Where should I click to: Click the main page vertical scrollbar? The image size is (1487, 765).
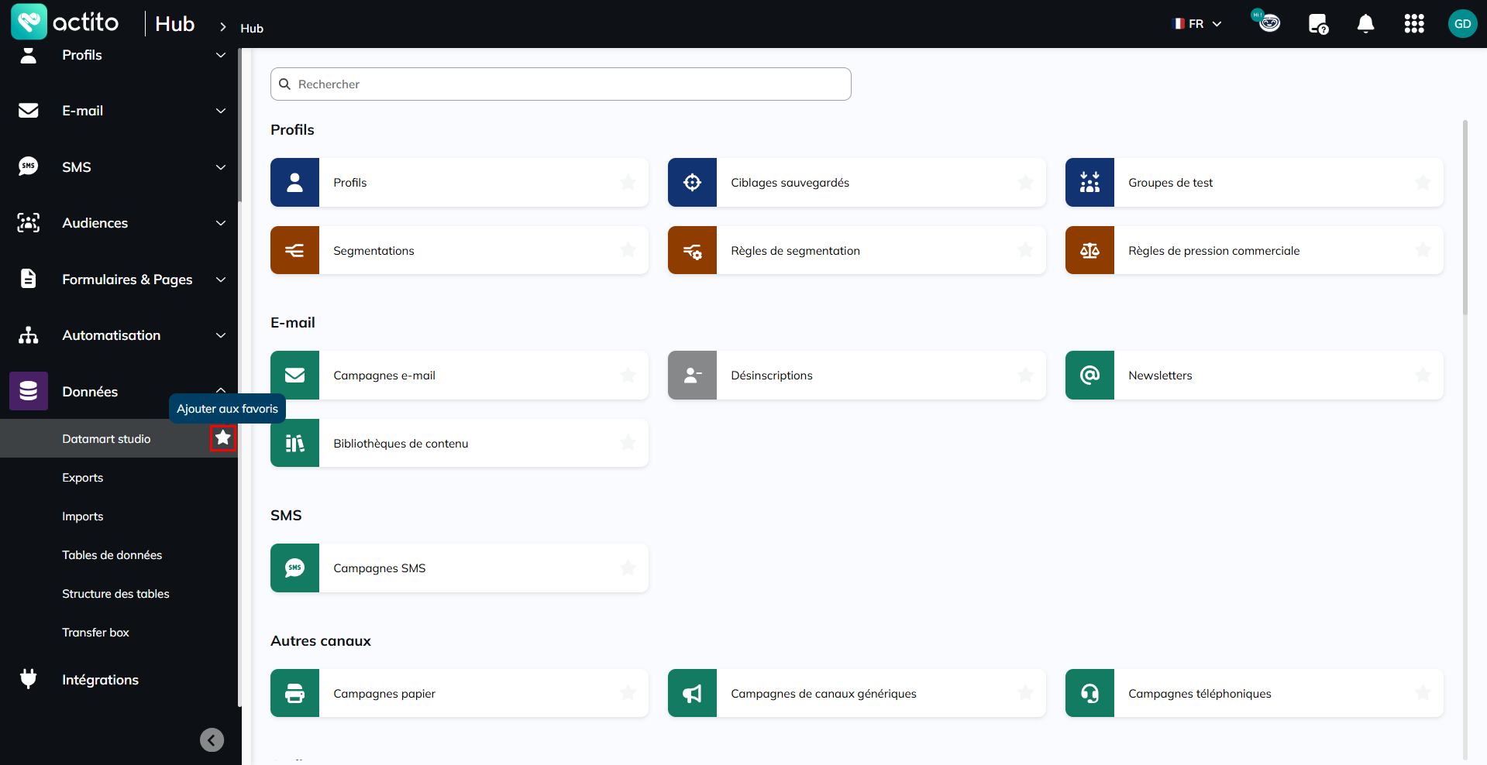click(1465, 217)
